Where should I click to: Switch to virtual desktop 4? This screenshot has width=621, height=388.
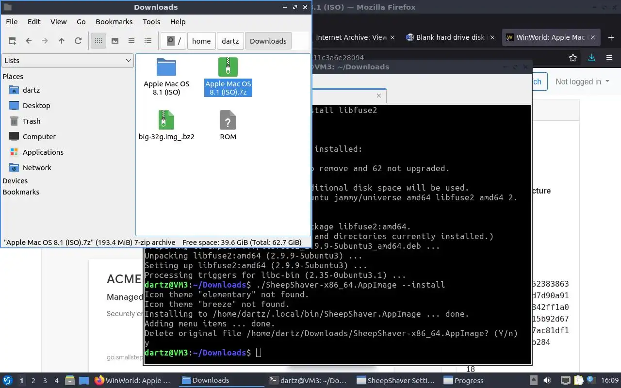57,381
